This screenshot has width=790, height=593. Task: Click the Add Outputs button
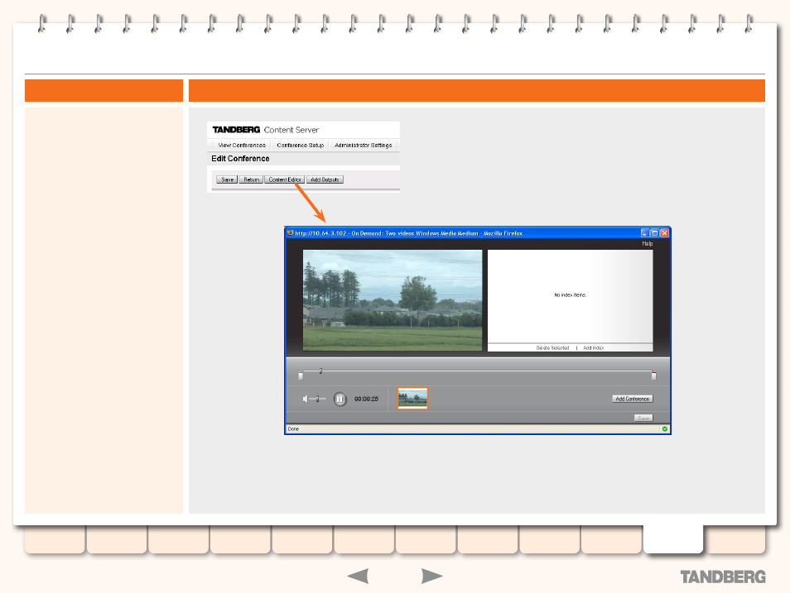[325, 179]
